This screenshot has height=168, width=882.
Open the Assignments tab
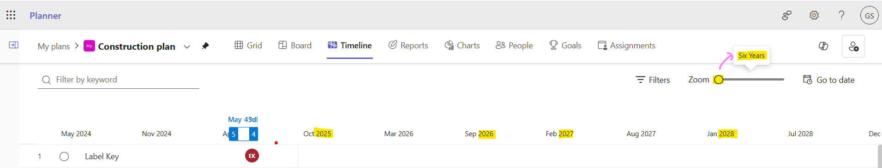pyautogui.click(x=626, y=46)
